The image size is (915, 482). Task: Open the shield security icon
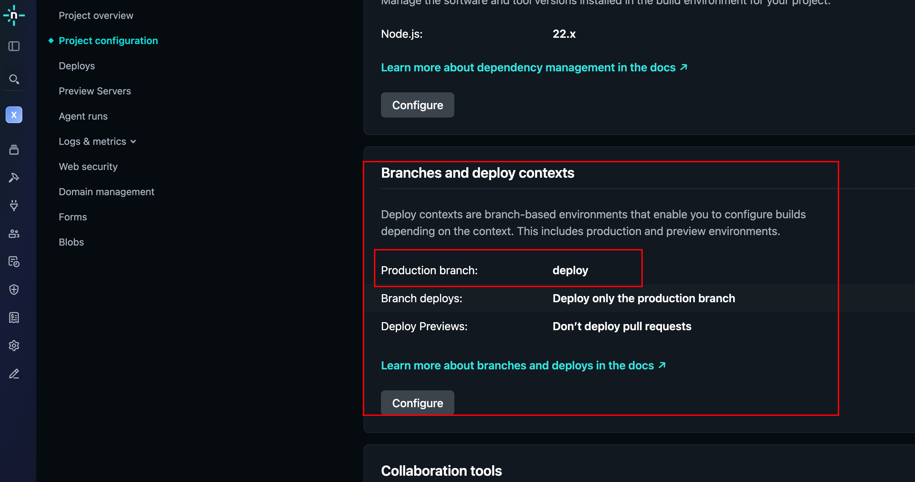coord(14,290)
